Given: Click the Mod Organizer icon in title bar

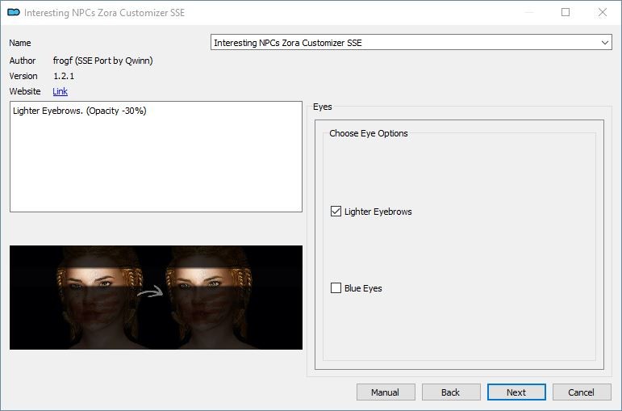Looking at the screenshot, I should click(x=14, y=12).
